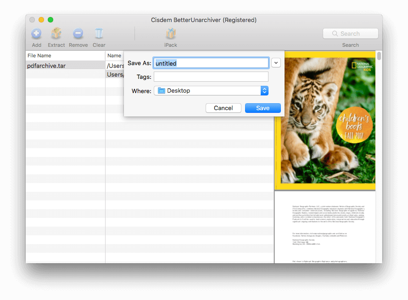
Task: Click the blue stepper arrows beside Desktop
Action: 264,91
